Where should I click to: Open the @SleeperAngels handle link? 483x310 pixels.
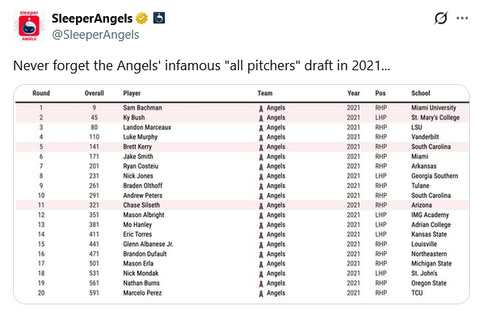(95, 35)
